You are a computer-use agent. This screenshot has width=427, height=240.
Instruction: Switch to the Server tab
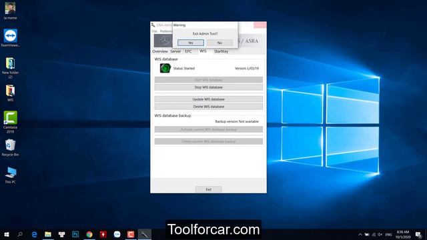(175, 51)
